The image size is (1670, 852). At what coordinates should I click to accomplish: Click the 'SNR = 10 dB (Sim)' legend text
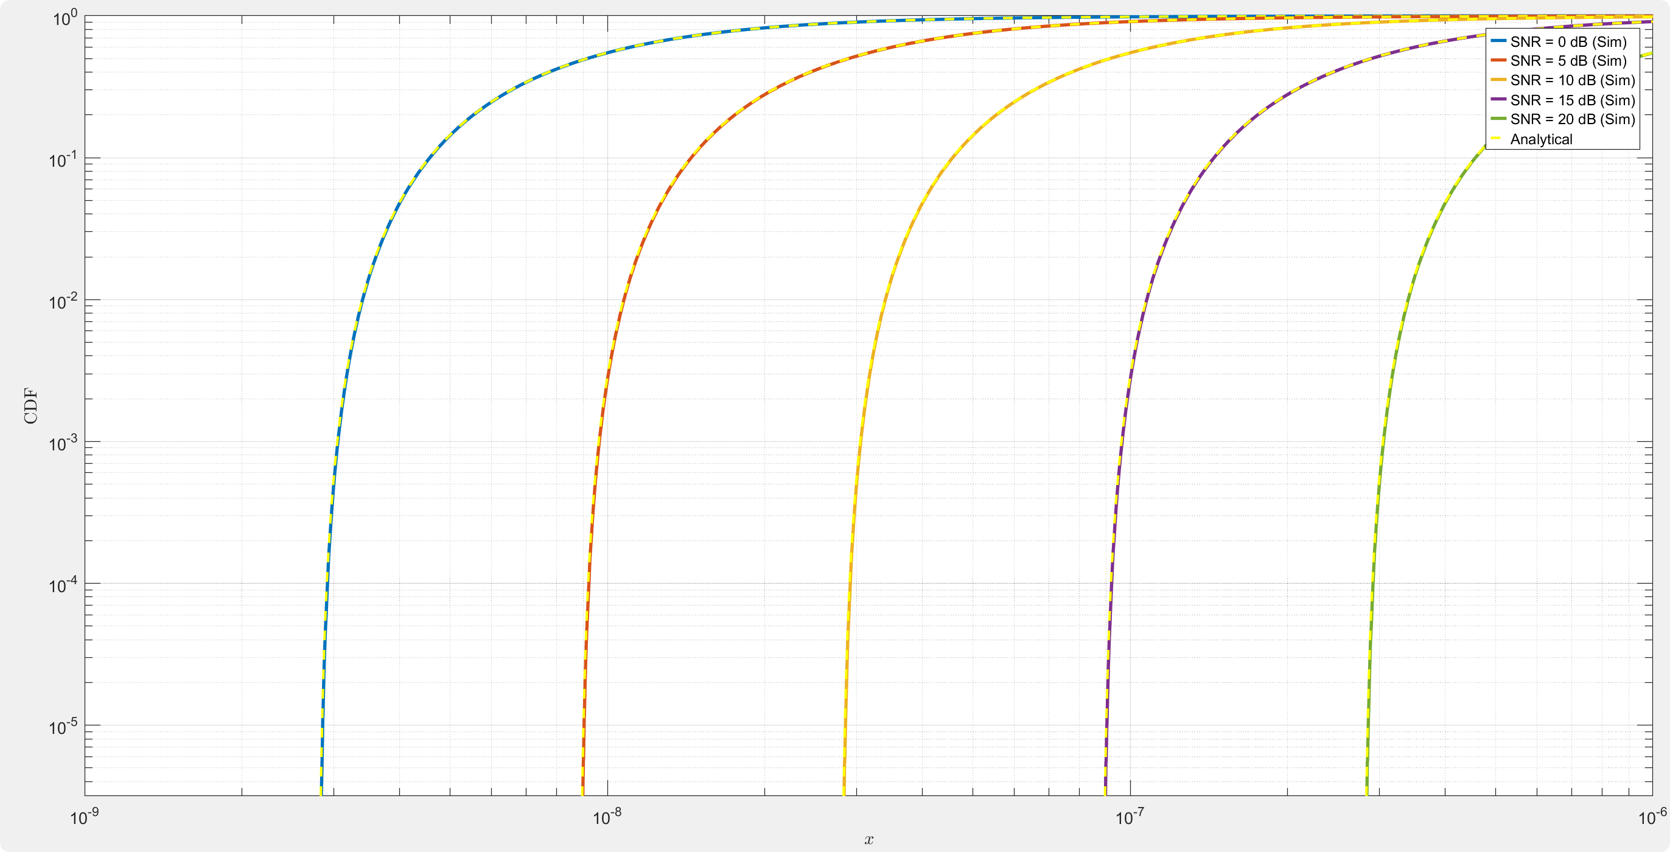pyautogui.click(x=1572, y=80)
